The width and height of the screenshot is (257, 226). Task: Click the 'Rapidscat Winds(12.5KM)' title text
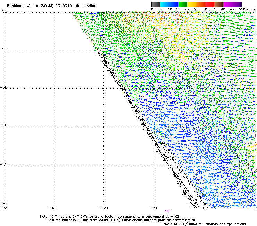pos(30,6)
